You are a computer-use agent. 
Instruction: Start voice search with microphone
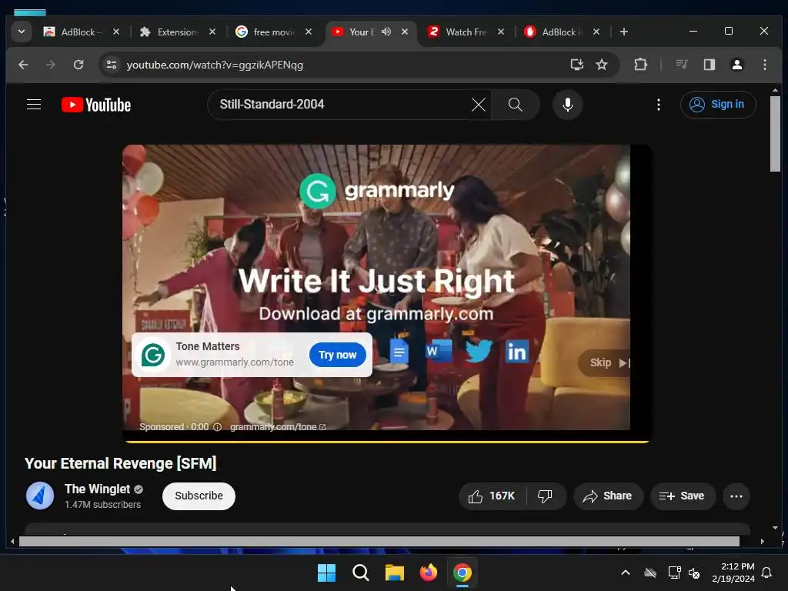[x=567, y=105]
